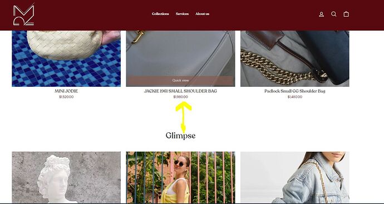Open the About us menu
This screenshot has height=204, width=384.
(202, 14)
